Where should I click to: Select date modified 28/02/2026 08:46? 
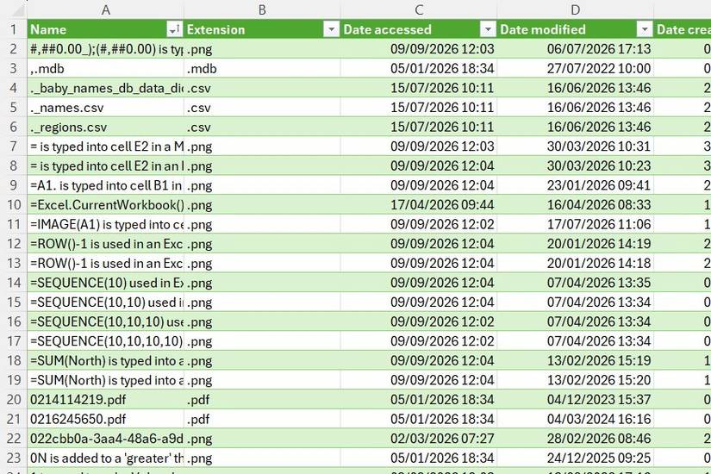click(575, 439)
